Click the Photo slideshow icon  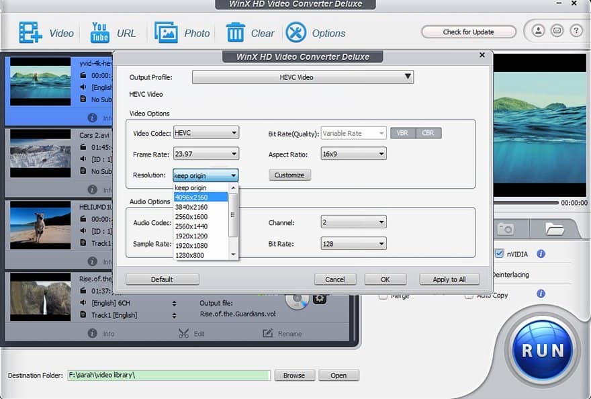166,32
